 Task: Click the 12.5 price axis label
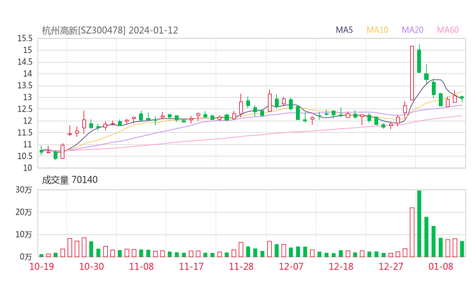tap(25, 109)
